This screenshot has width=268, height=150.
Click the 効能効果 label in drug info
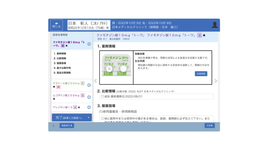click(x=140, y=54)
